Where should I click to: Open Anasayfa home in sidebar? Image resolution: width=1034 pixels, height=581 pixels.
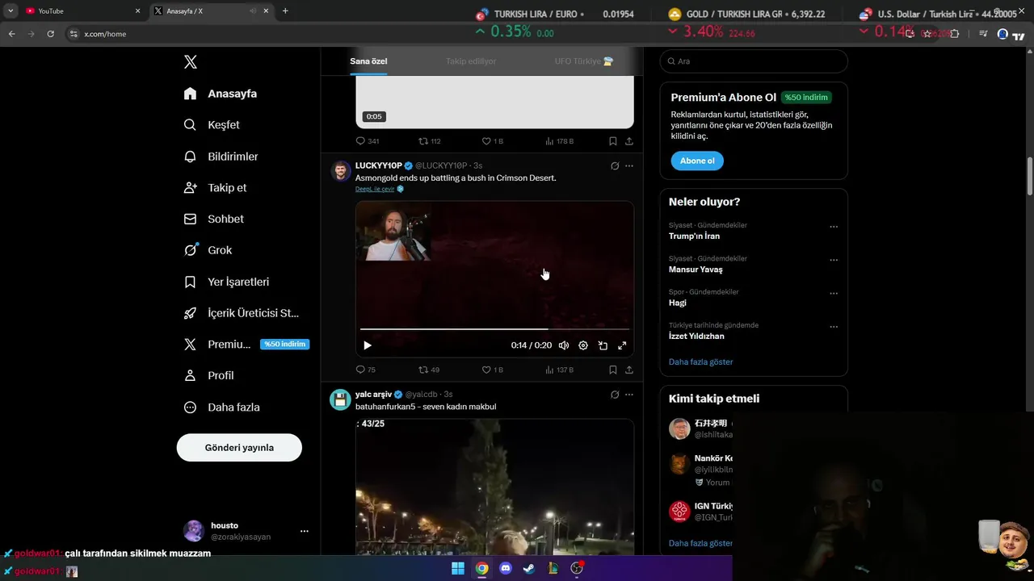[x=221, y=94]
